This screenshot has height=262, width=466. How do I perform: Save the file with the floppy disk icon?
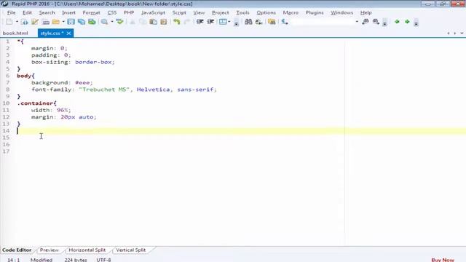pyautogui.click(x=71, y=22)
